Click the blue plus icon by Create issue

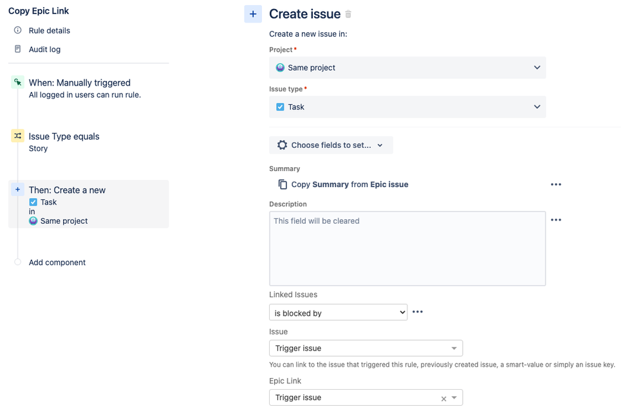[x=253, y=14]
